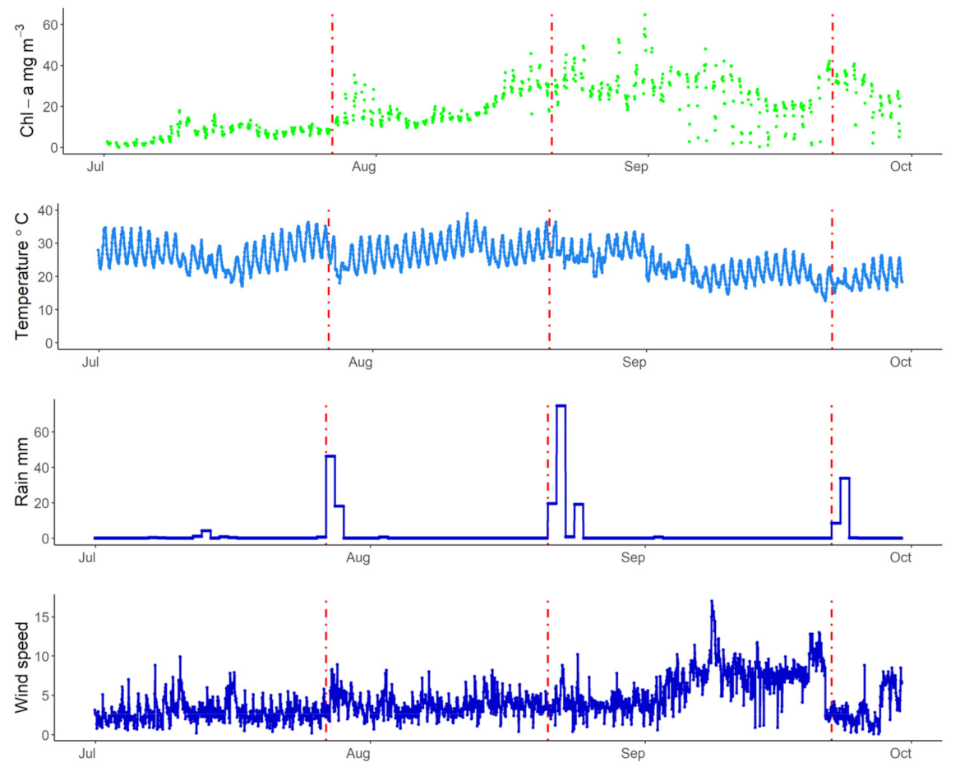
Task: Select middle red dashed line in temperature plot
Action: click(549, 280)
